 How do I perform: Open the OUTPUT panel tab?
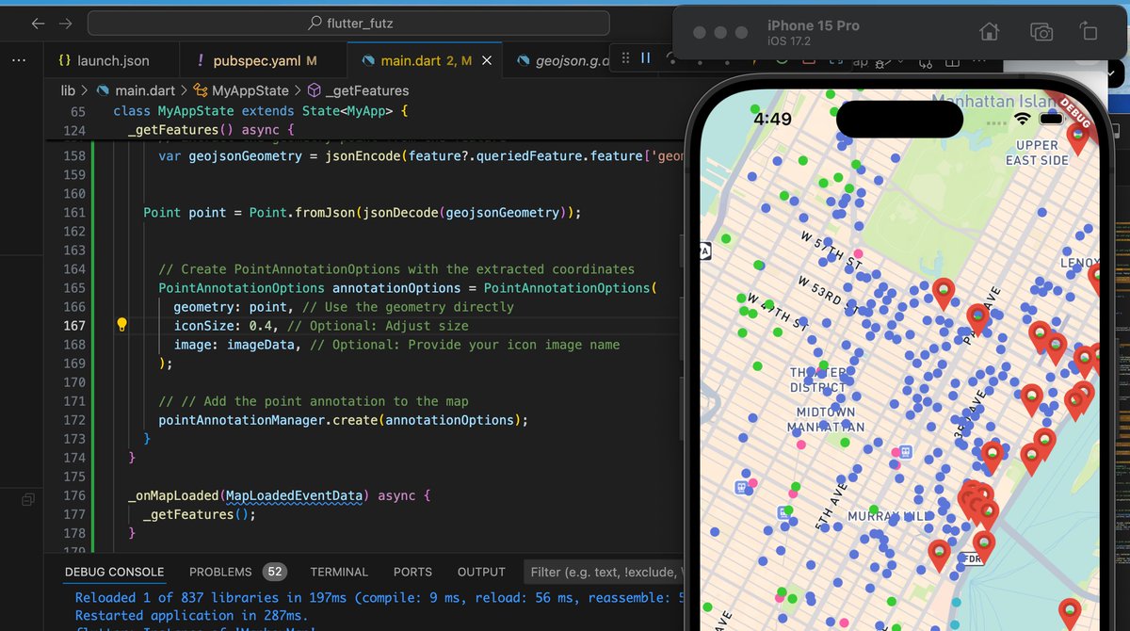tap(481, 572)
